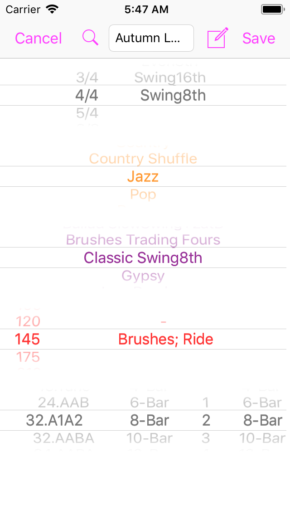Select 3/4 in time signature picker

(87, 78)
